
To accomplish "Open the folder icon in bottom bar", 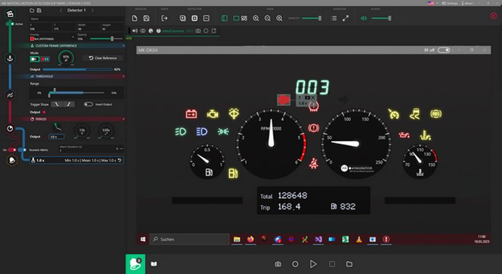I will point(350,264).
